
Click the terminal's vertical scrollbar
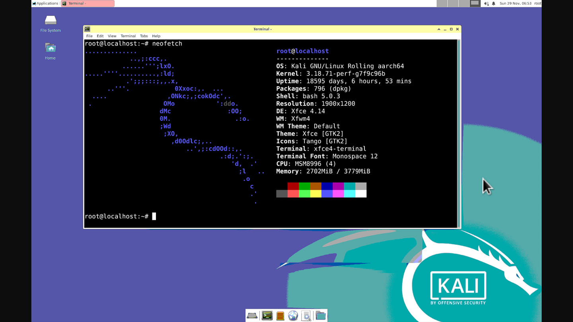click(x=458, y=133)
